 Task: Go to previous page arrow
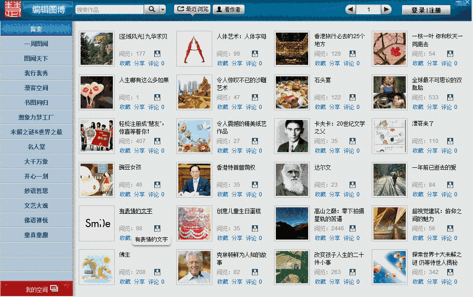pyautogui.click(x=350, y=10)
